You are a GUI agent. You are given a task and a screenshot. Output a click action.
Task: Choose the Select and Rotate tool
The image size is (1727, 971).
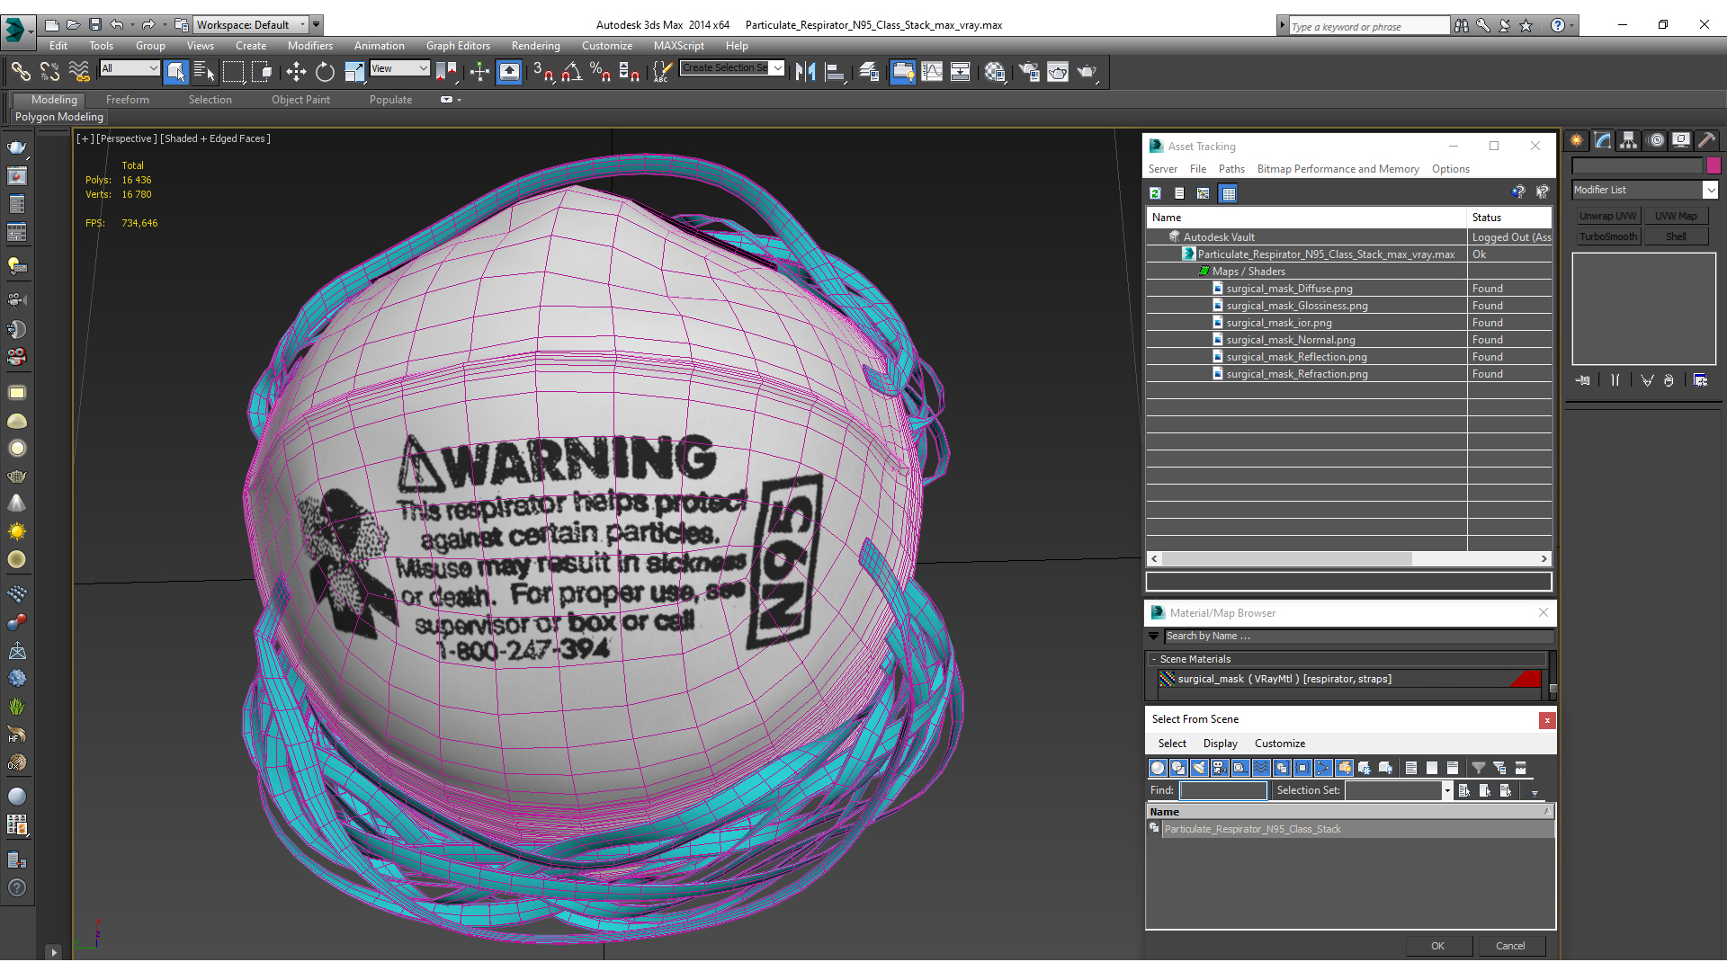pyautogui.click(x=325, y=72)
